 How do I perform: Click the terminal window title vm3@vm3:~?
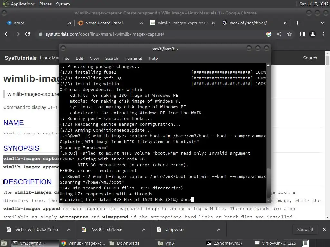tap(165, 49)
